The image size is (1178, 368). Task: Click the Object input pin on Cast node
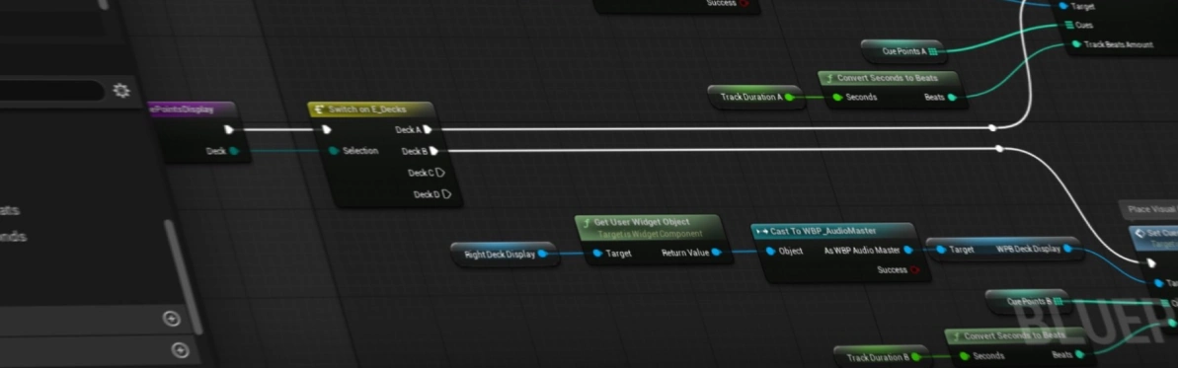(771, 251)
